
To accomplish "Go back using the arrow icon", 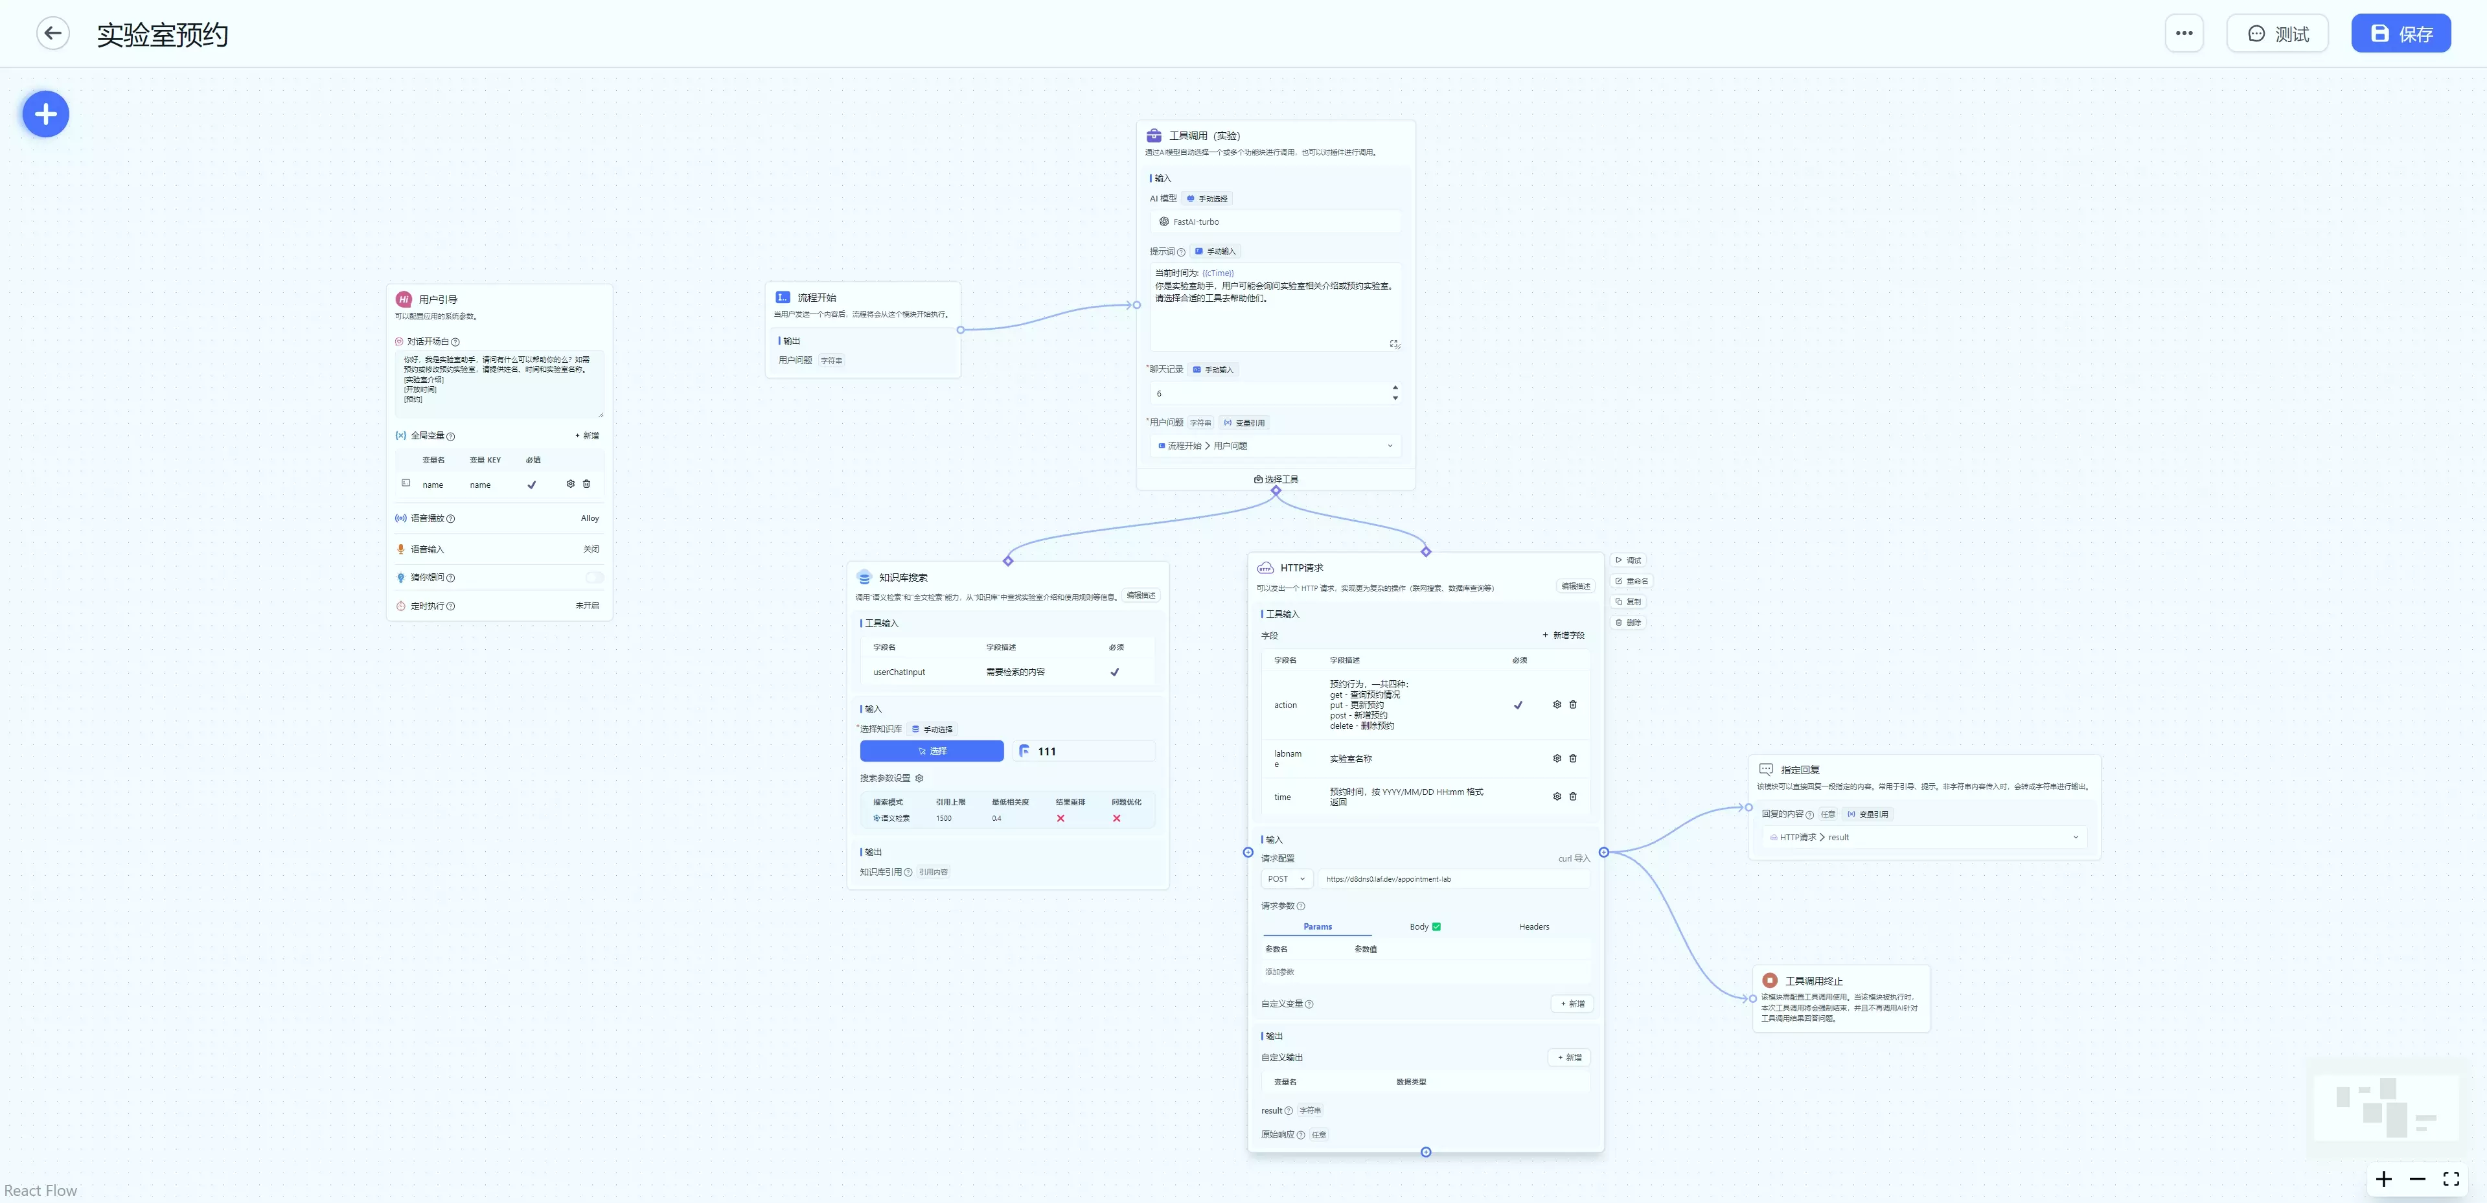I will pos(53,34).
